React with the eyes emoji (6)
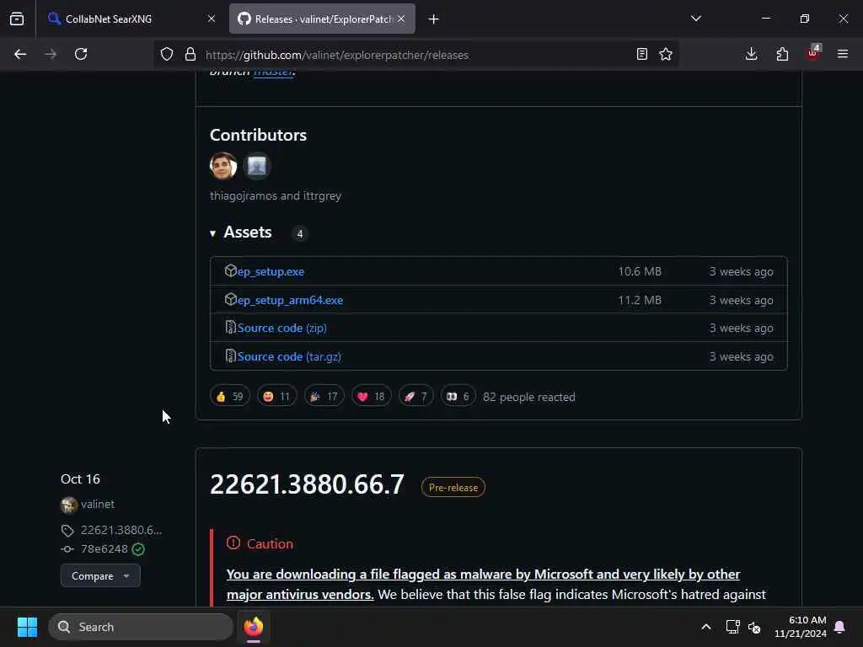The image size is (863, 647). [x=458, y=397]
